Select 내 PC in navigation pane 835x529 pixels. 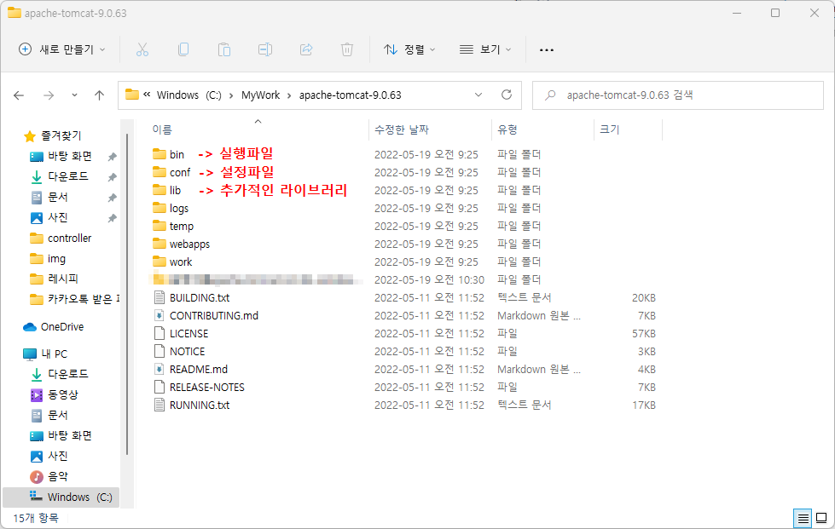coord(54,354)
